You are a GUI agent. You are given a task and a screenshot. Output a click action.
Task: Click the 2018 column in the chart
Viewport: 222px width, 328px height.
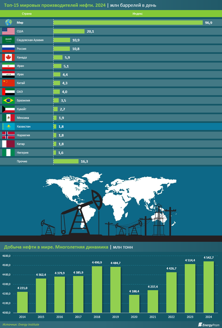coord(97,290)
